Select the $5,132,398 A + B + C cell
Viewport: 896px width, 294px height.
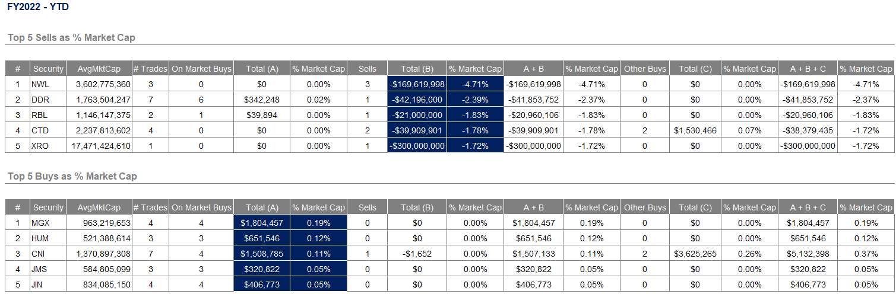coord(808,254)
